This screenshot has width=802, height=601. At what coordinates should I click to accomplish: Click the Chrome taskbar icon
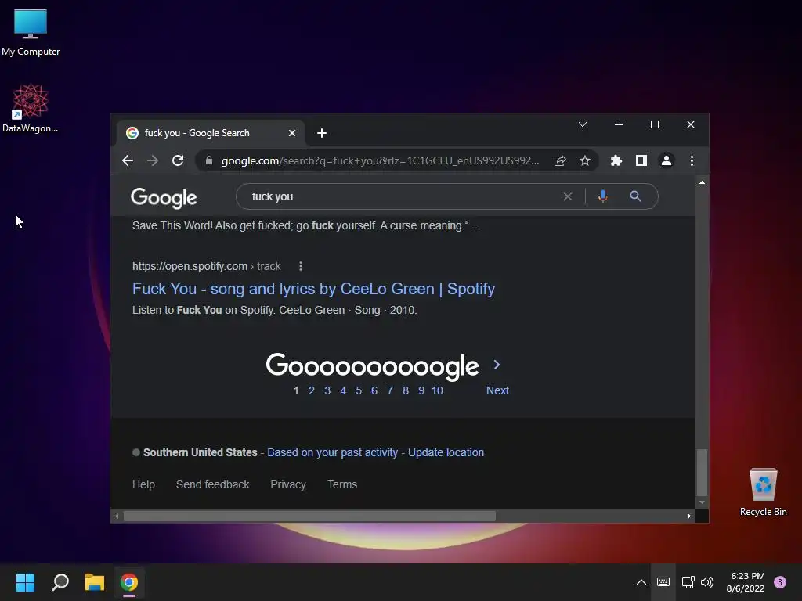point(129,582)
